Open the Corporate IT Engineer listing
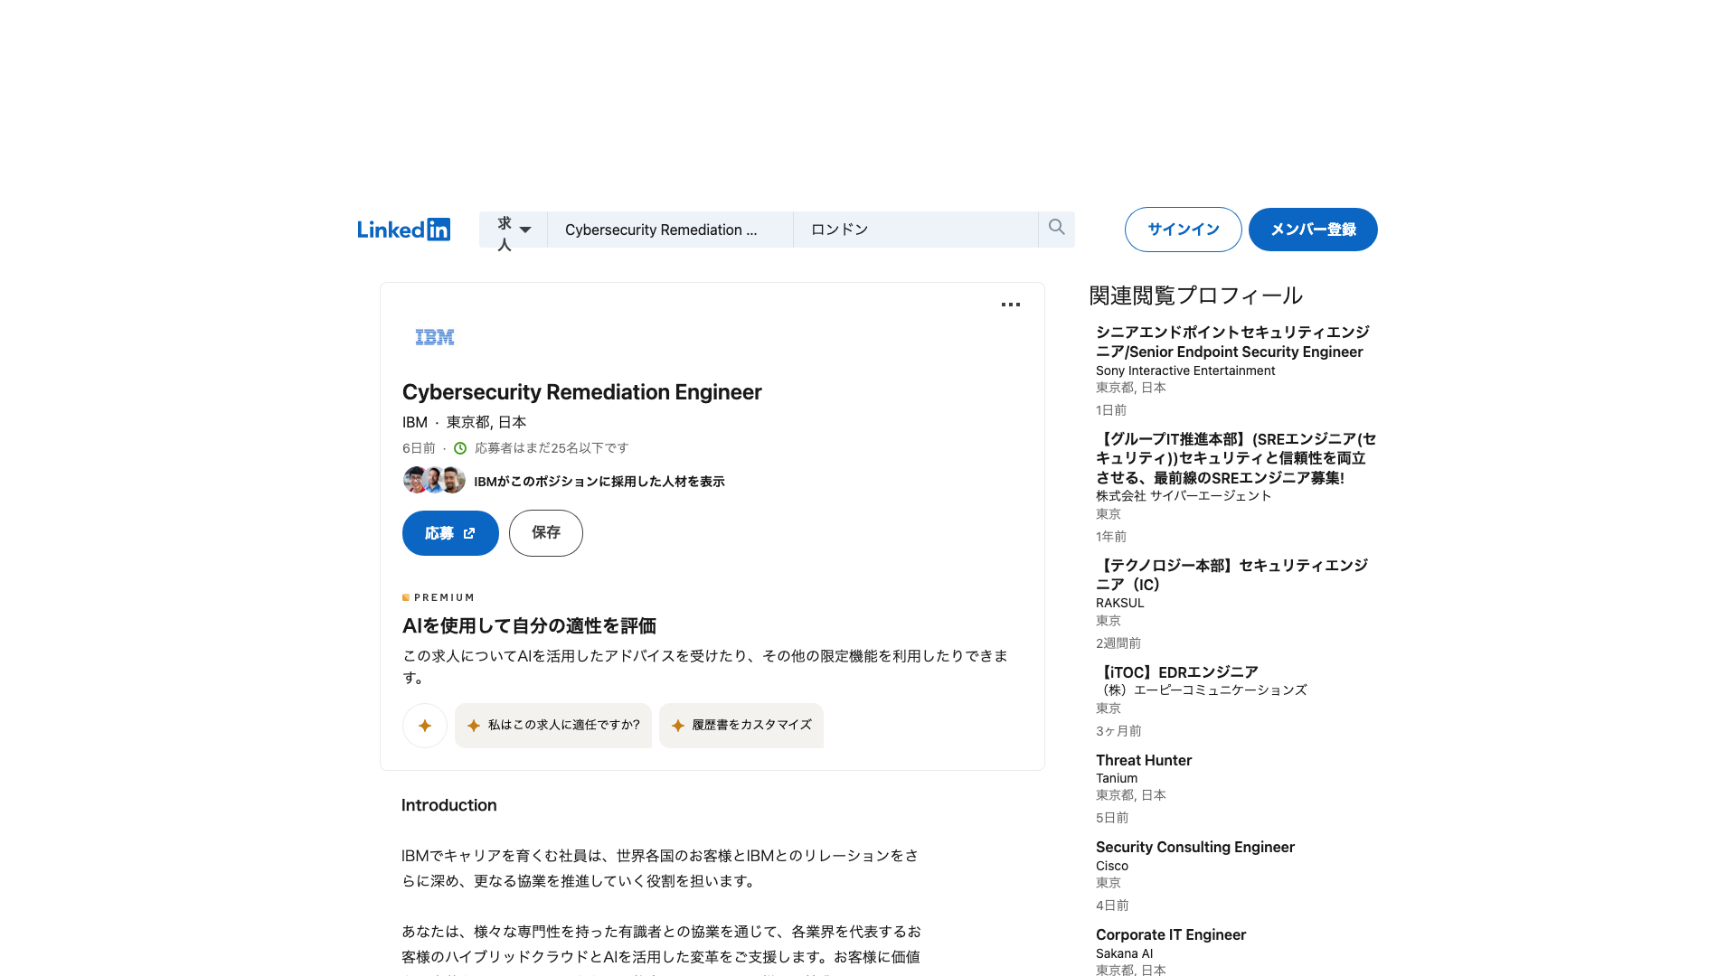This screenshot has width=1736, height=976. click(x=1171, y=934)
